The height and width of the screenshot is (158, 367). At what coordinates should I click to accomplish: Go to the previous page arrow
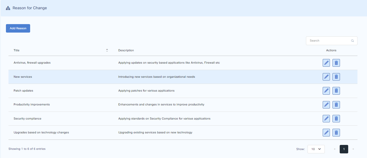(x=335, y=149)
